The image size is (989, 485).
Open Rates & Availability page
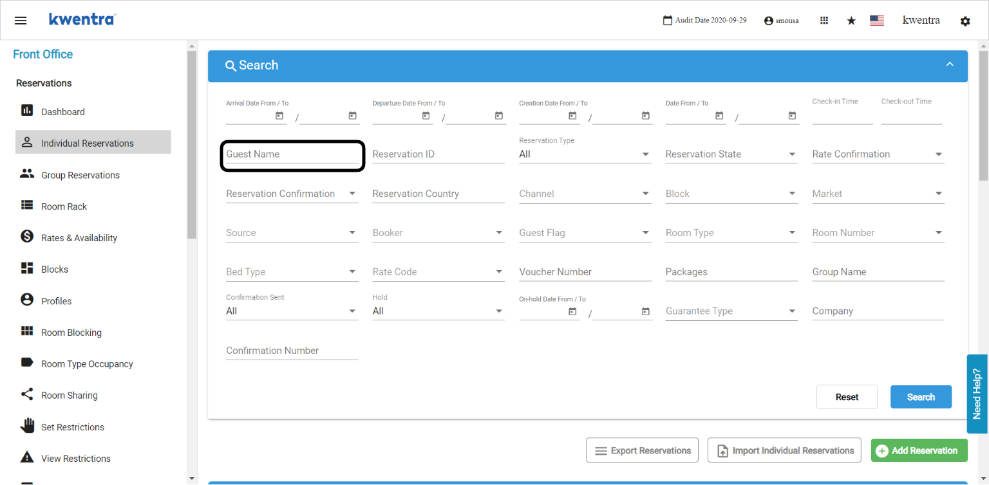tap(93, 237)
